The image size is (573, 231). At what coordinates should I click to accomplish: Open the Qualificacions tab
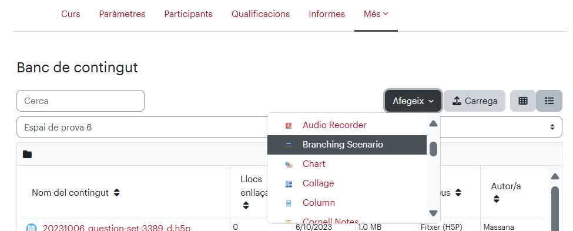click(260, 14)
